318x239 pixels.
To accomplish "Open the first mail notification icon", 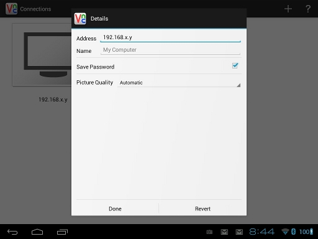I will coord(224,232).
